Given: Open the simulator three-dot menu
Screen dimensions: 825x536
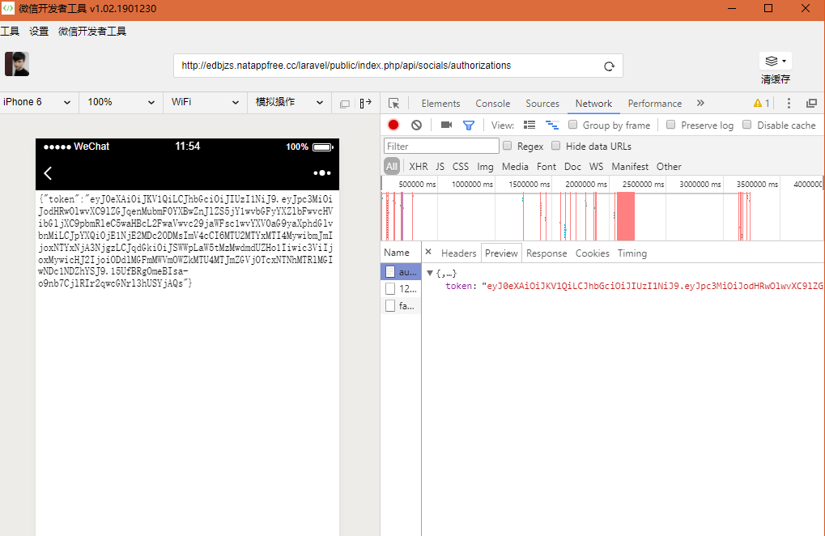Looking at the screenshot, I should [x=322, y=172].
